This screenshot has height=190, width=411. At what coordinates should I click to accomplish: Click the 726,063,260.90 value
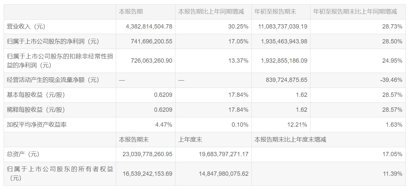click(149, 61)
